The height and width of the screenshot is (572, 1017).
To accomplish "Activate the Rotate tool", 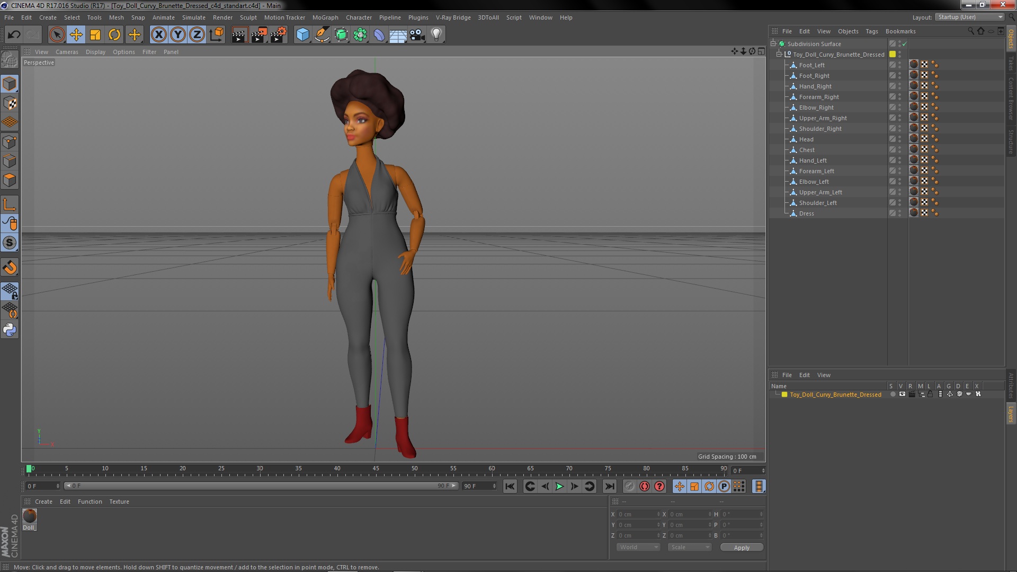I will (114, 35).
